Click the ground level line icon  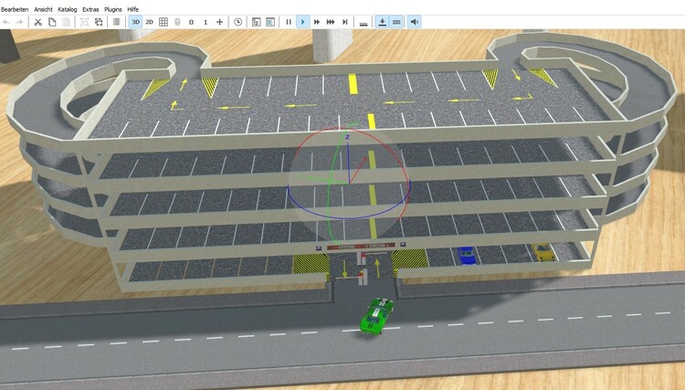click(x=364, y=23)
